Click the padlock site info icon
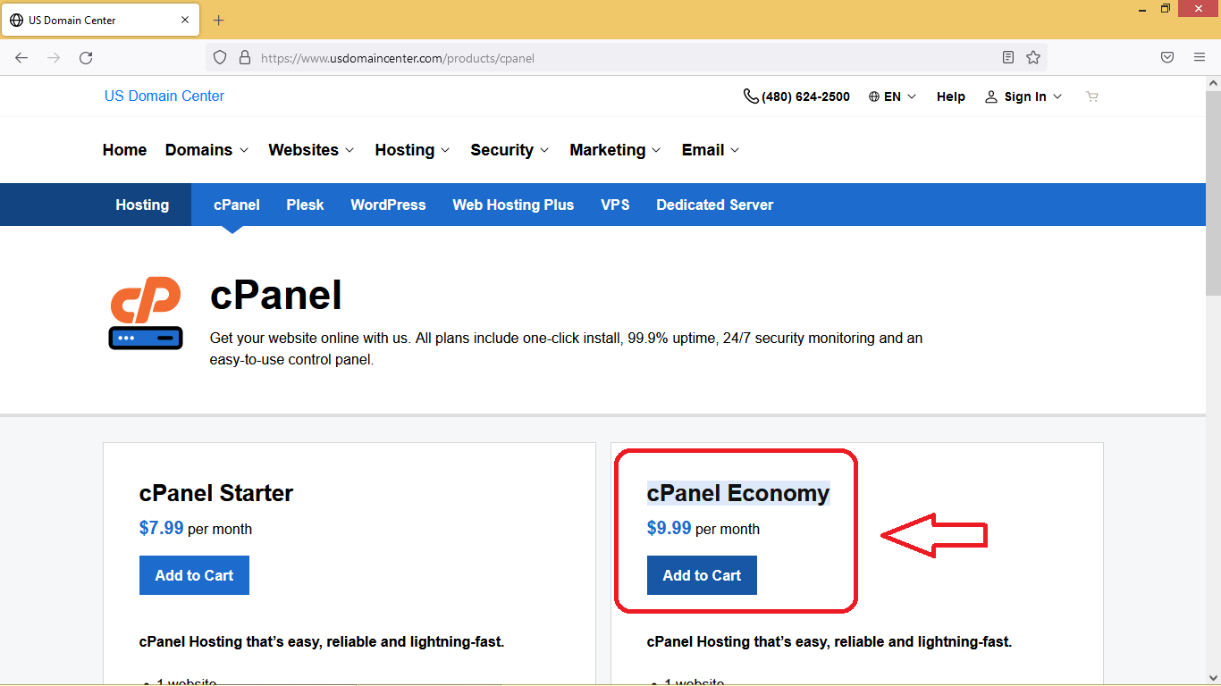The height and width of the screenshot is (686, 1221). 244,57
